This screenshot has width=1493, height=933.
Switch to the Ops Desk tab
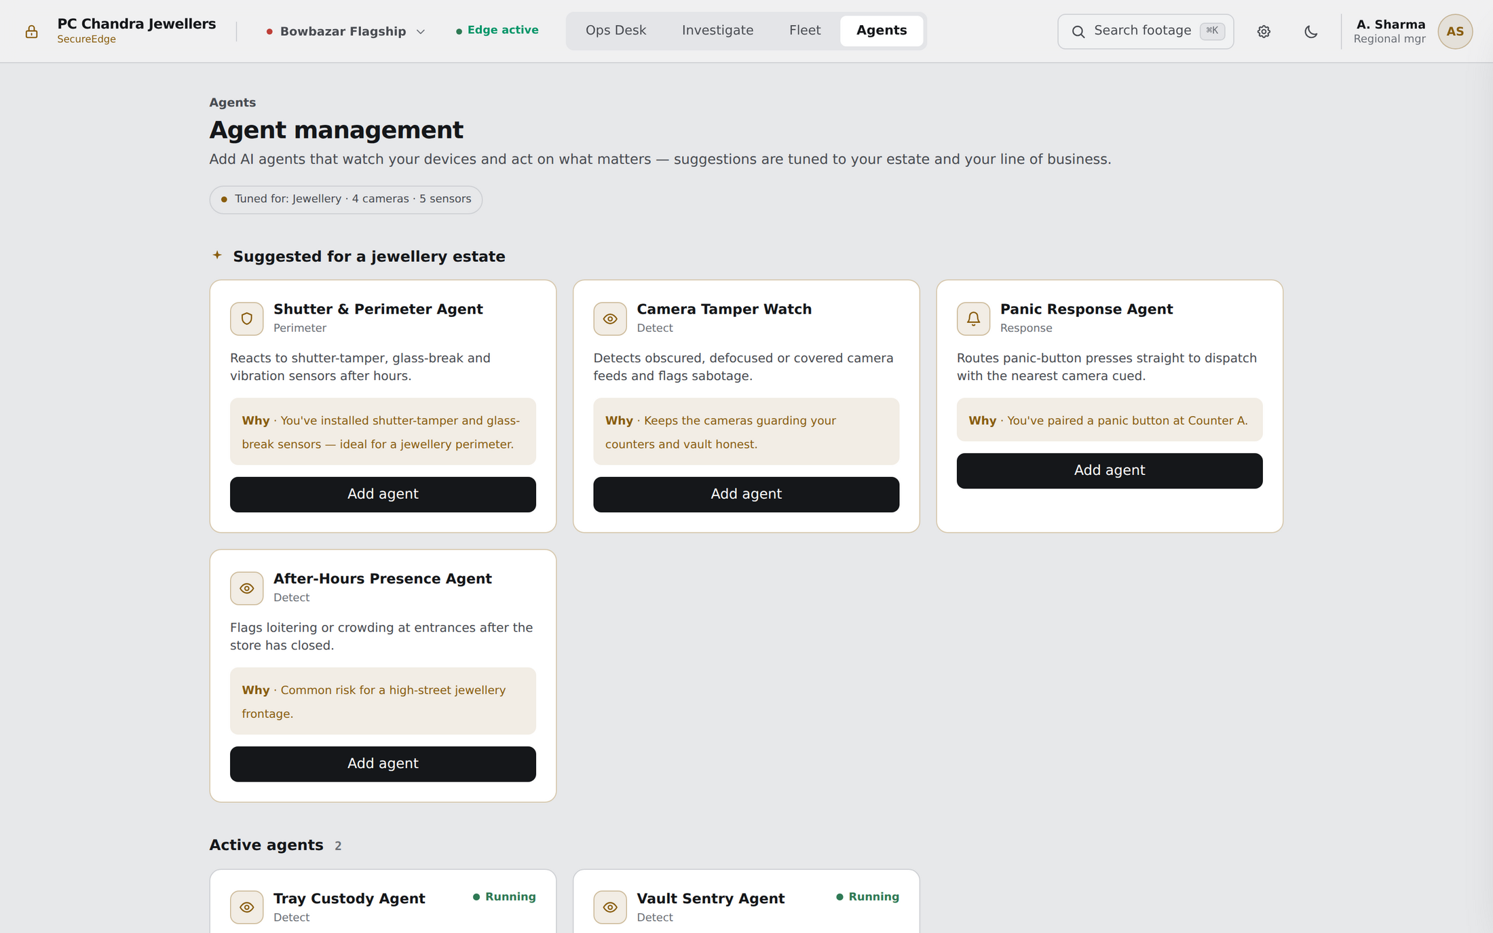[x=616, y=31]
